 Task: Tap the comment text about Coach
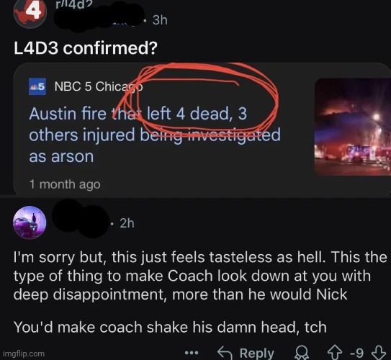click(200, 291)
